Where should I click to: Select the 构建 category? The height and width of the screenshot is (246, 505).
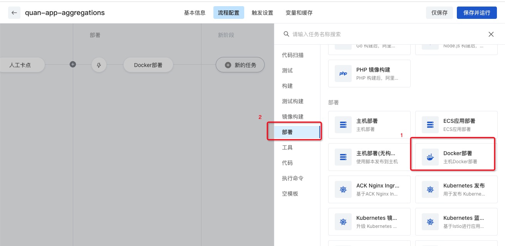coord(287,86)
